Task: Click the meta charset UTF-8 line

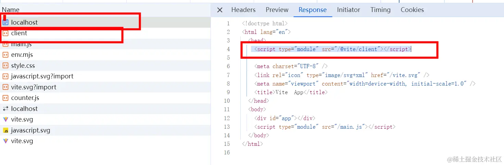Action: click(291, 66)
